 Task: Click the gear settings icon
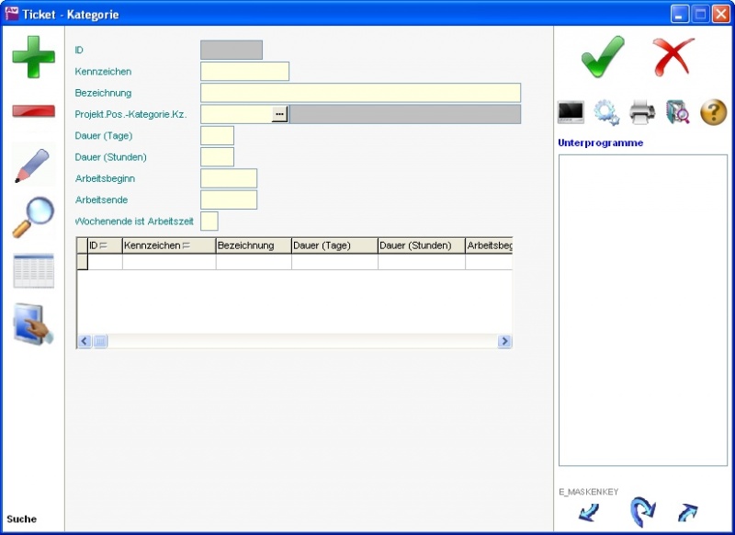(x=606, y=112)
